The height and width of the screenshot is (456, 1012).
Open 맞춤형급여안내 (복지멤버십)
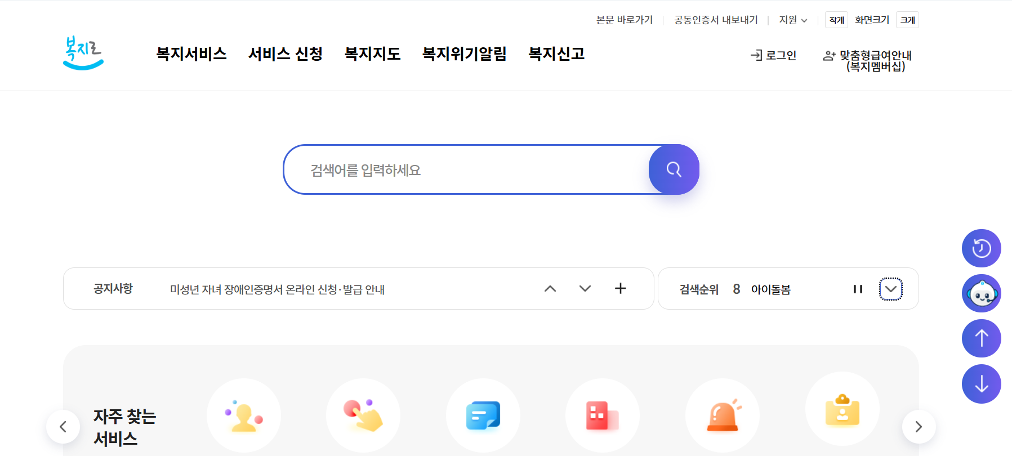[x=867, y=61]
